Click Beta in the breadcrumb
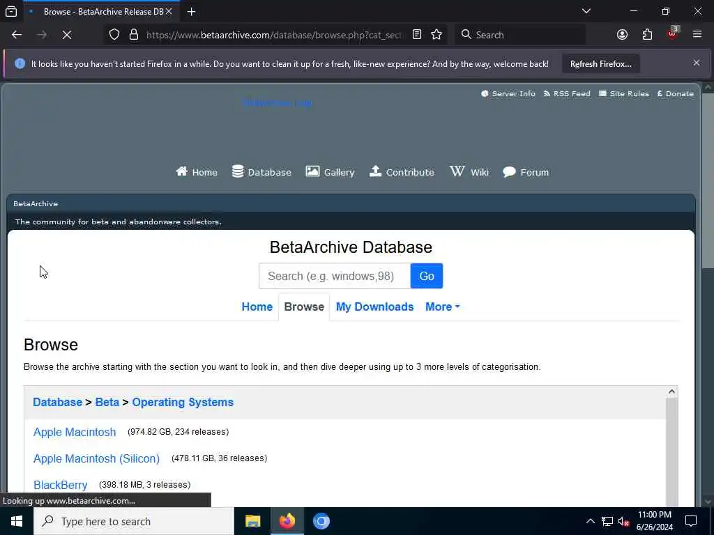Screen dimensions: 714x535 click(107, 403)
